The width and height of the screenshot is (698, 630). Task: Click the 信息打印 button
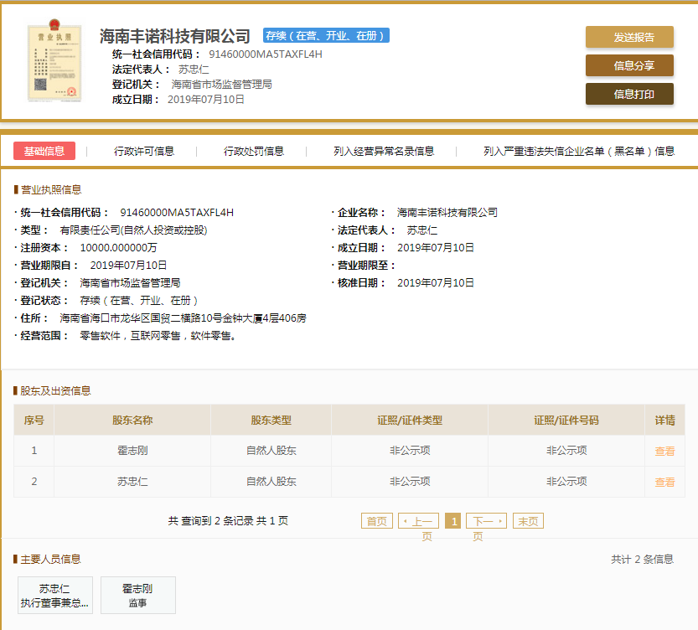pos(628,94)
